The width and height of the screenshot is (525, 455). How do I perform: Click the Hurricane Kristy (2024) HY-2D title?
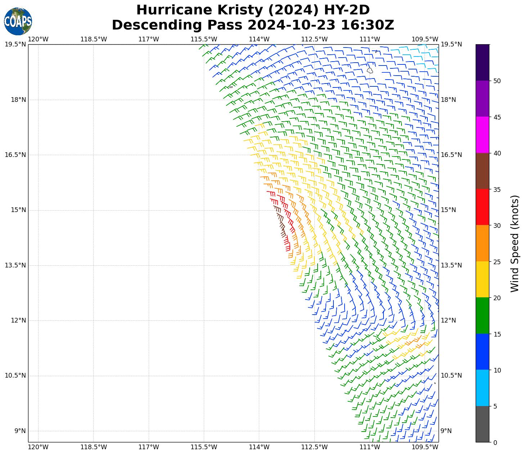[253, 10]
